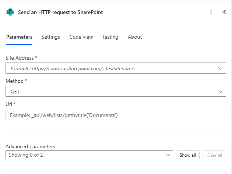Screen dimensions: 232x174
Task: Switch to the Parameters tab
Action: (x=20, y=37)
